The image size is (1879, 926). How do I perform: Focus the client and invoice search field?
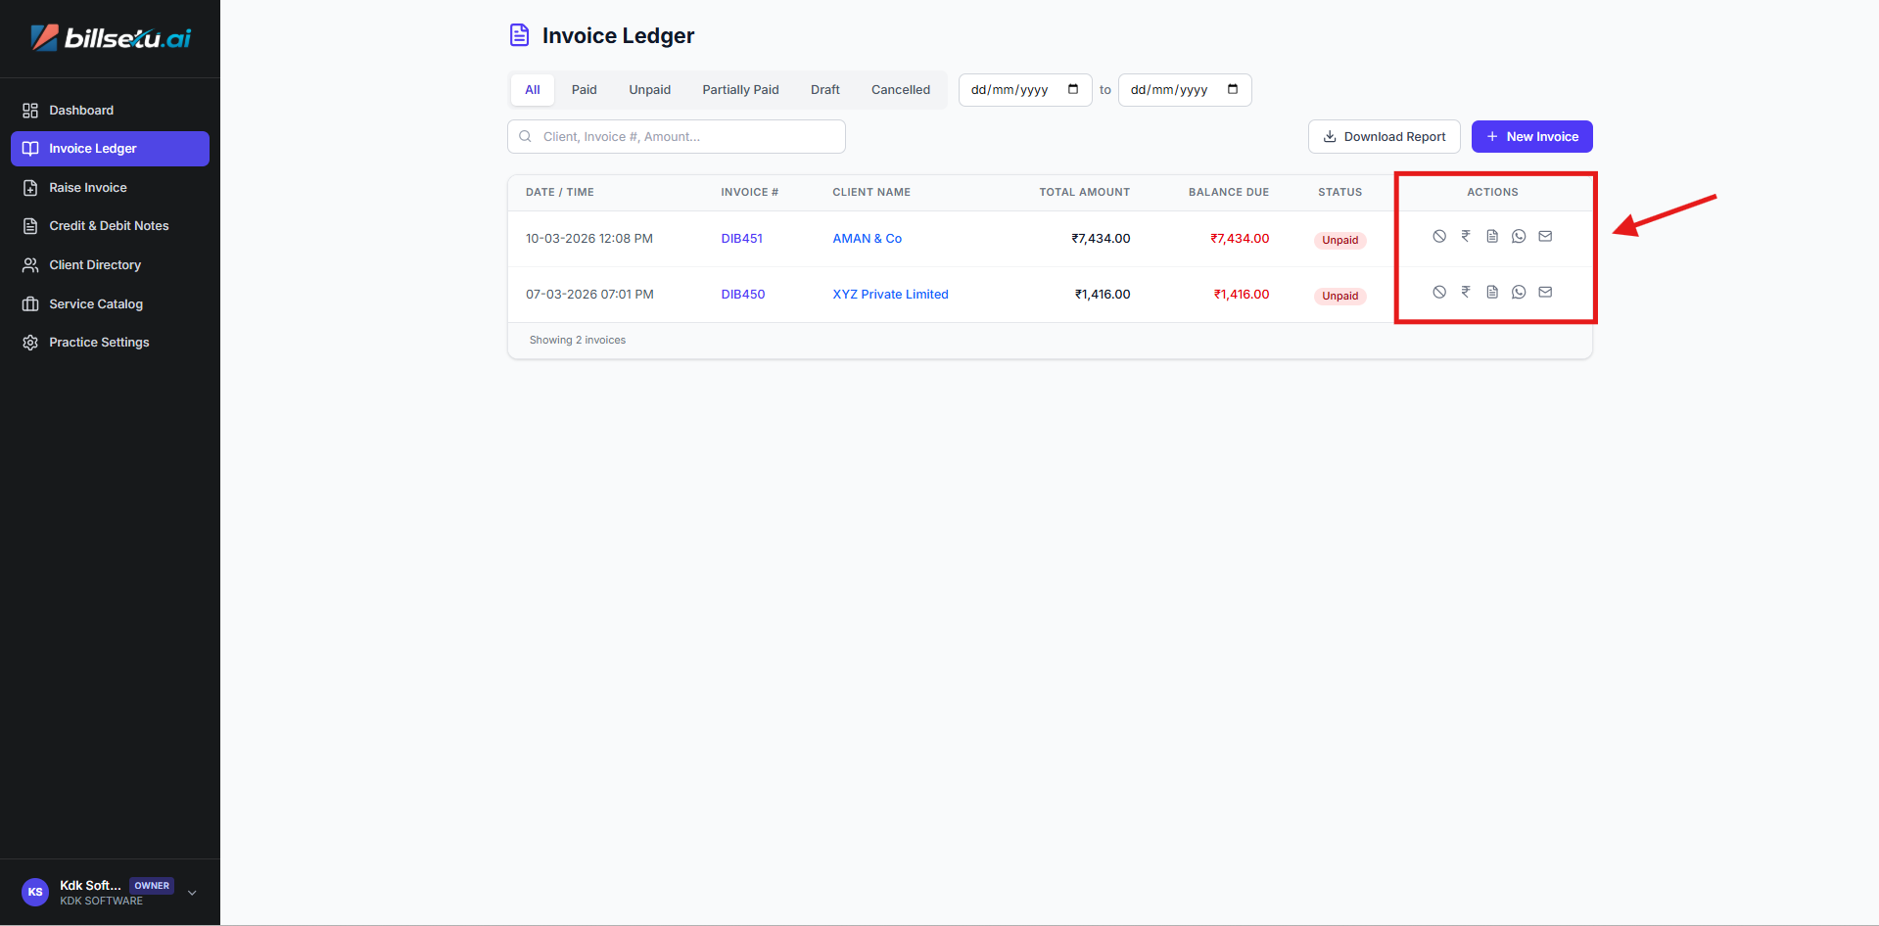(x=685, y=137)
